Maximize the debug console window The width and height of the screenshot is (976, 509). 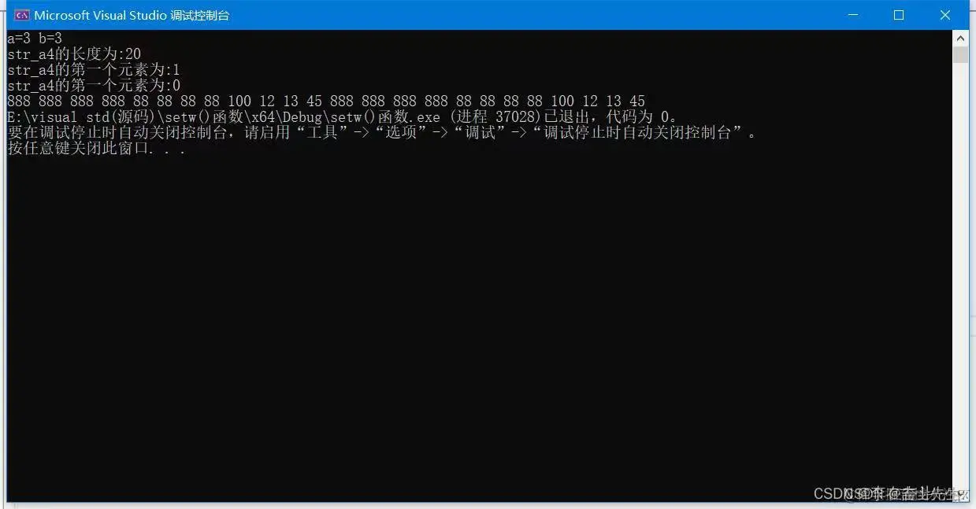pyautogui.click(x=898, y=15)
